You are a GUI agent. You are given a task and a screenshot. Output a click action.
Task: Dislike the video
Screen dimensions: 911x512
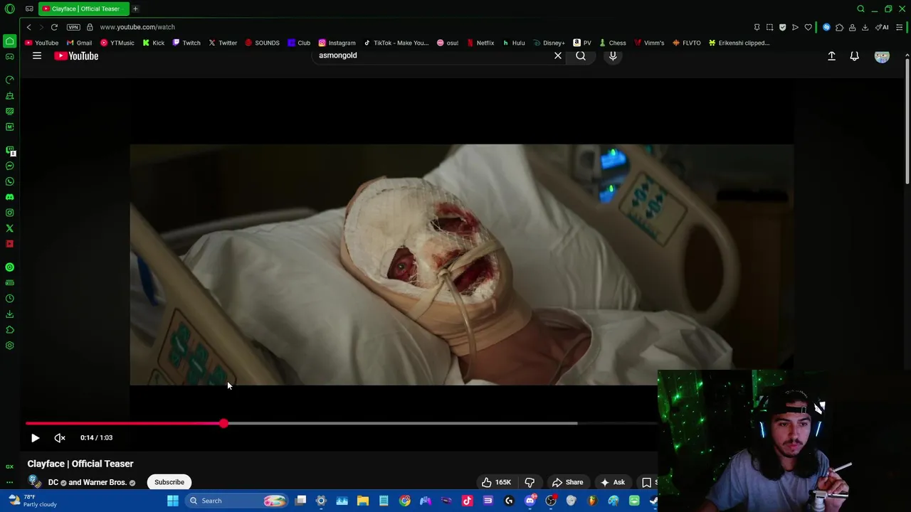click(x=530, y=482)
